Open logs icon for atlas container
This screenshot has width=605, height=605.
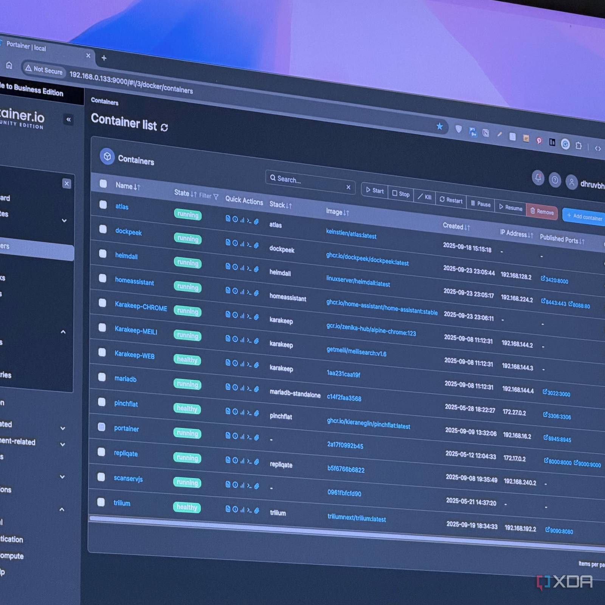228,218
